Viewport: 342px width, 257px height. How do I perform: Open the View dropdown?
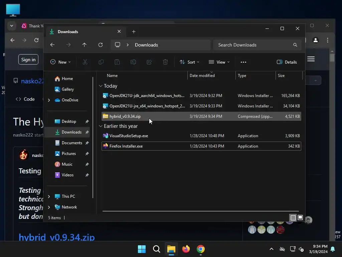point(219,62)
